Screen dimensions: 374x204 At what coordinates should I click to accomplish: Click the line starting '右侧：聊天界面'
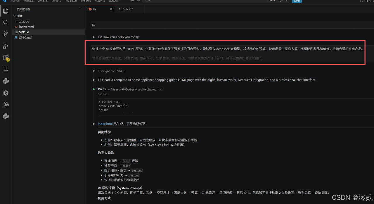(x=144, y=145)
